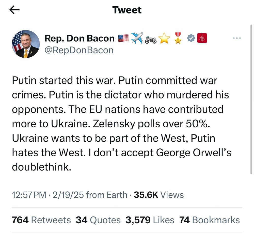The image size is (254, 236).
Task: Click the American flag emoji in name
Action: (x=124, y=38)
